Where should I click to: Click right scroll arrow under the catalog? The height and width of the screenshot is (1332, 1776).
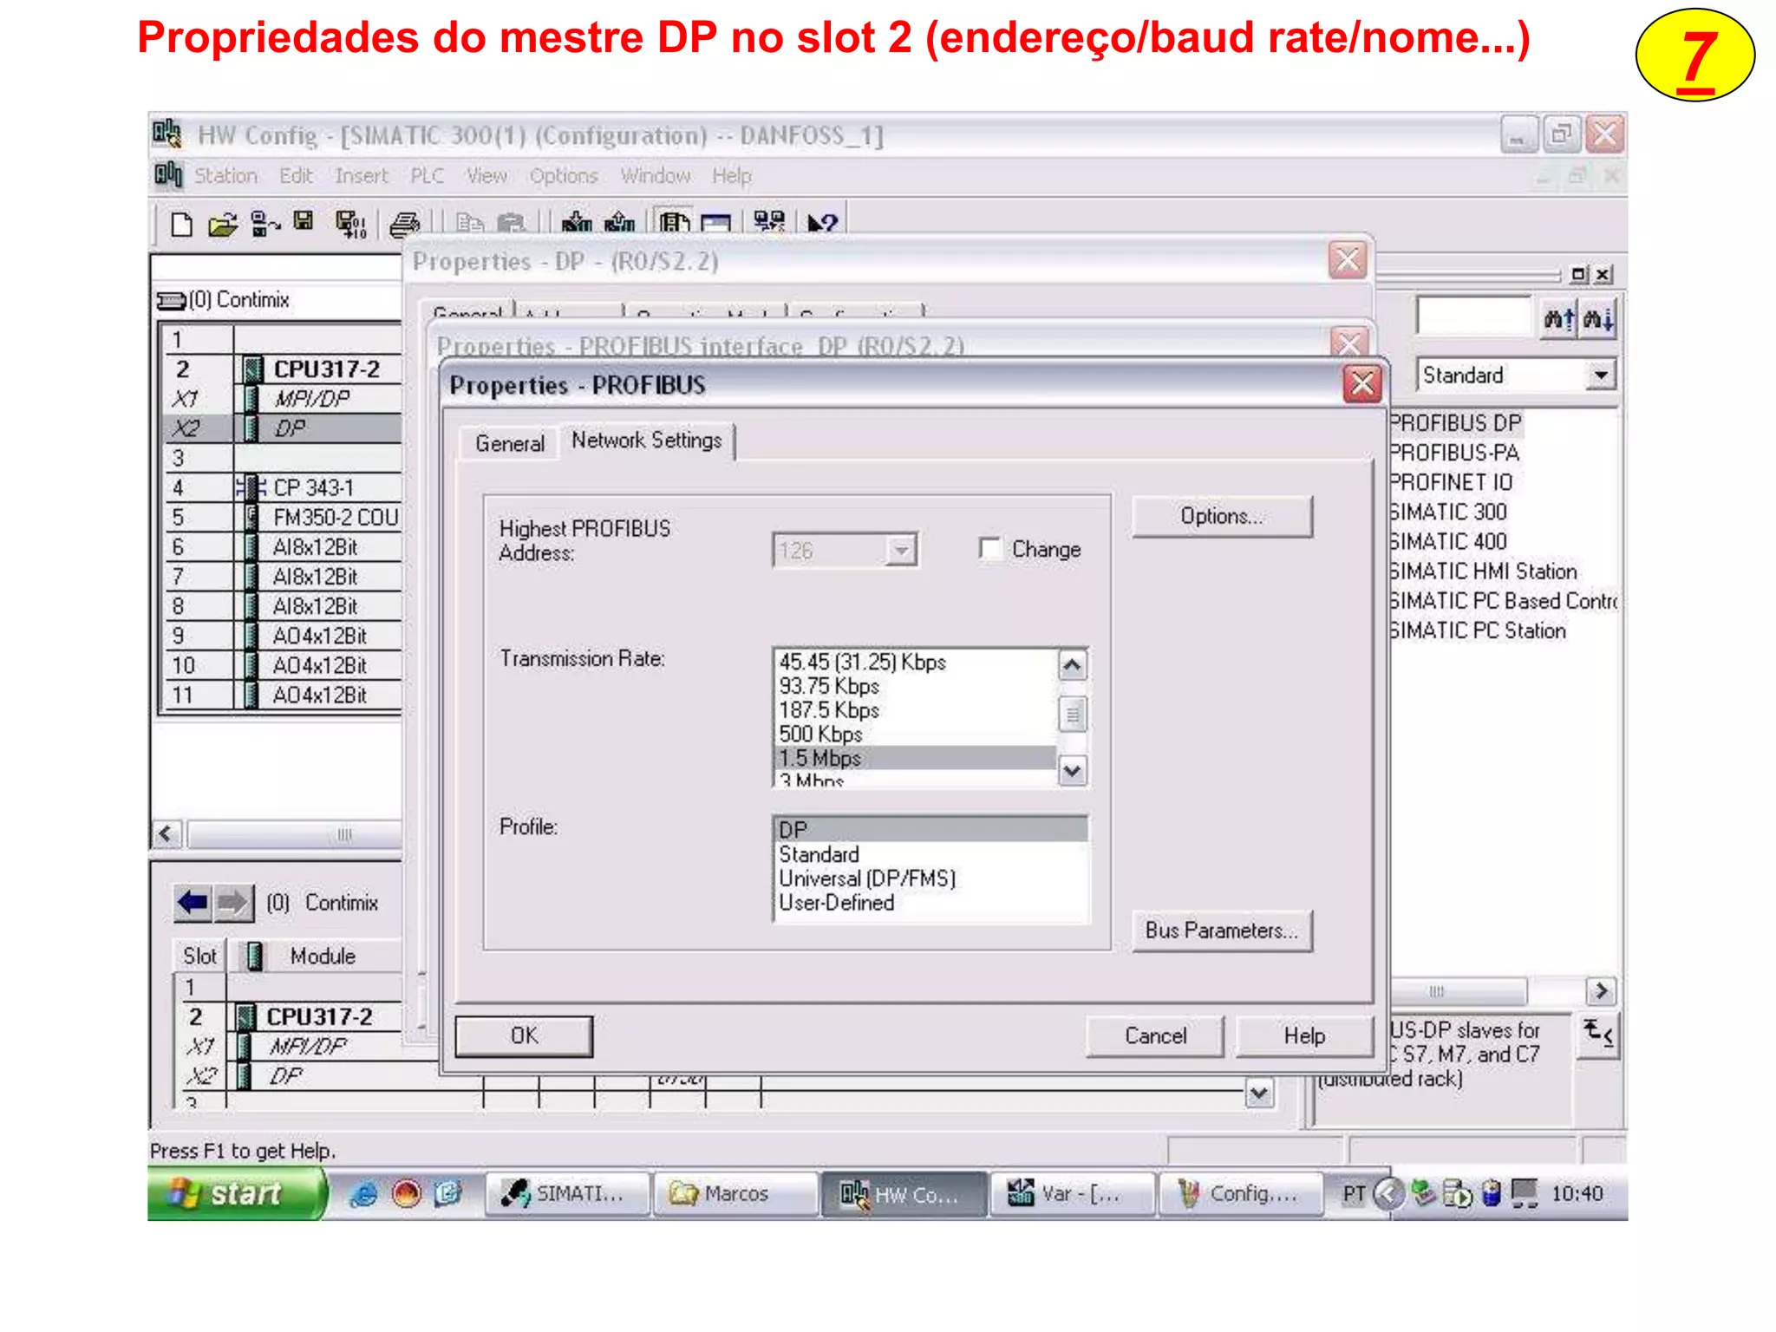point(1601,990)
